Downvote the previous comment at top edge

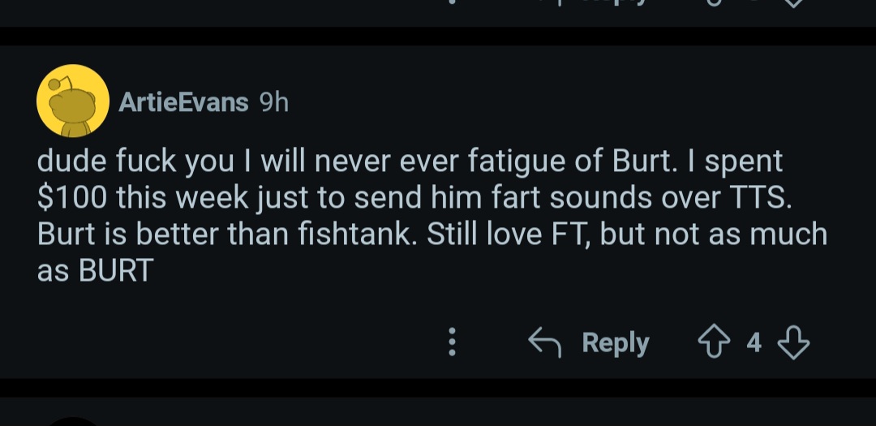793,2
